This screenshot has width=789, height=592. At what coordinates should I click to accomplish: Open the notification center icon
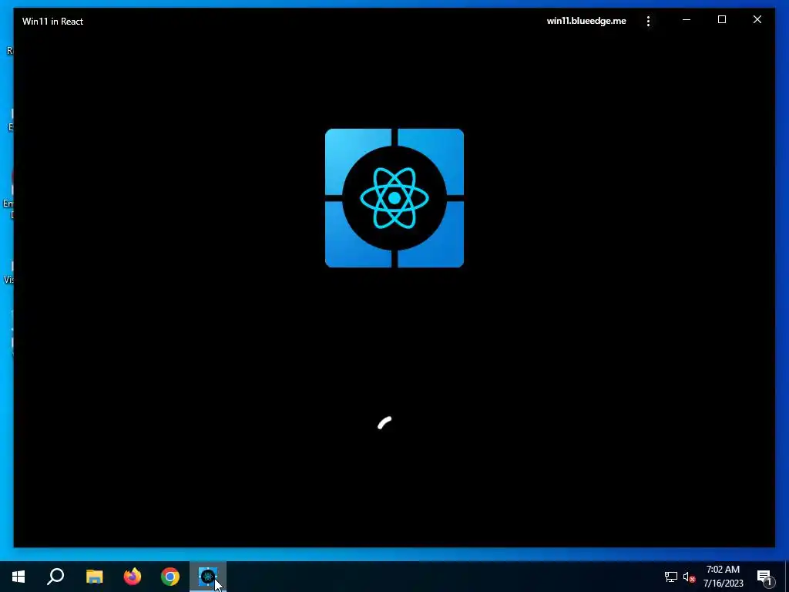click(764, 577)
